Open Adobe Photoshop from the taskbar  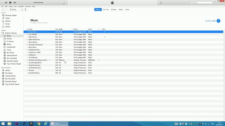click(24, 124)
